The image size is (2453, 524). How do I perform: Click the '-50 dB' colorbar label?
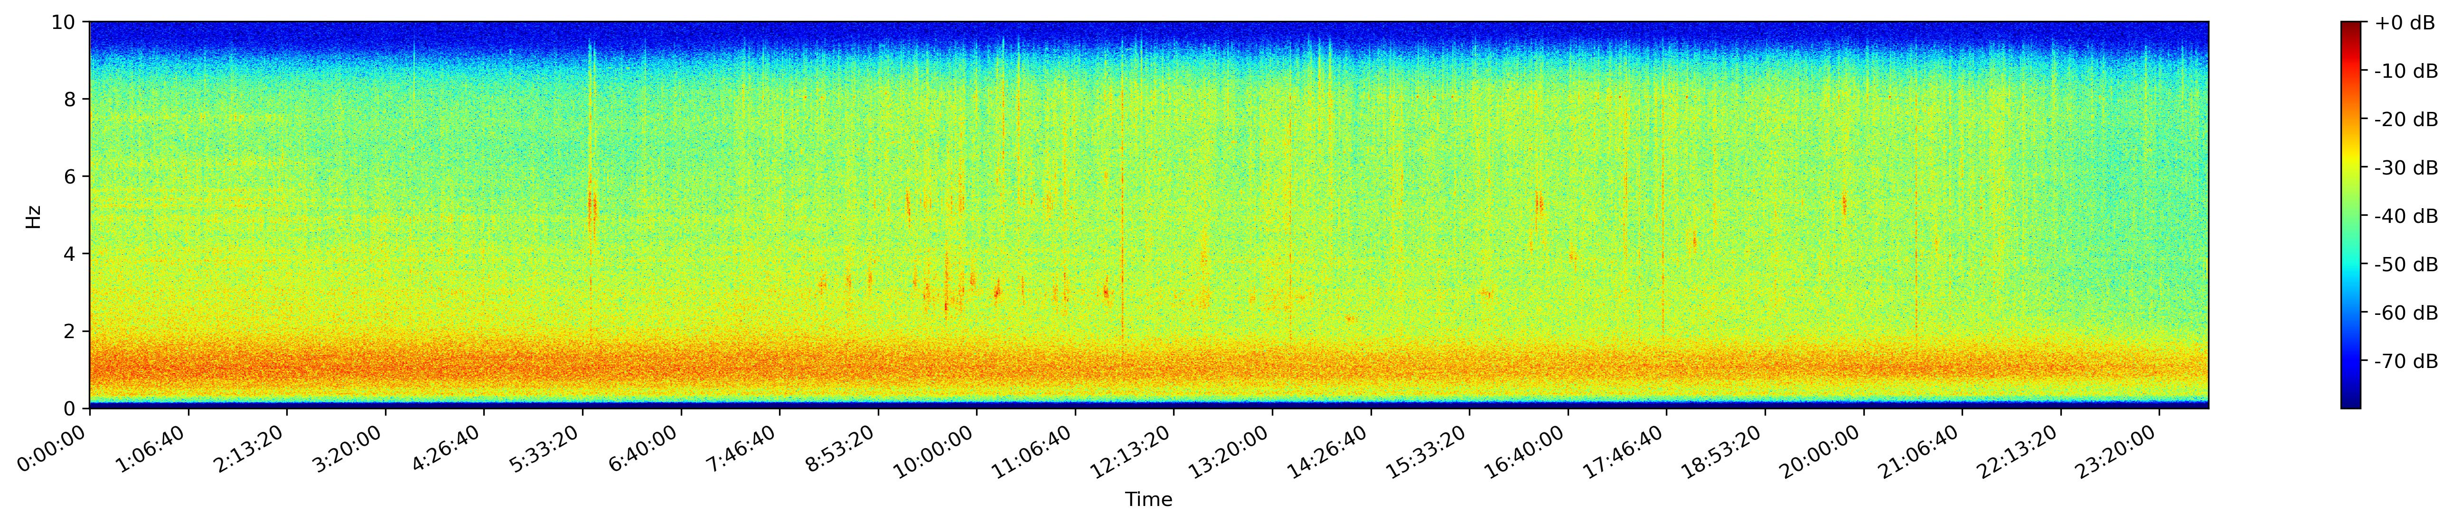(2406, 265)
